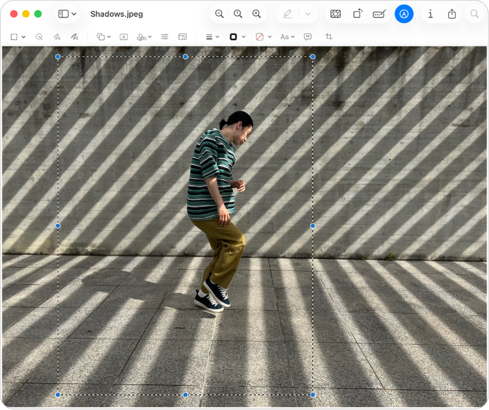
Task: Open the Fill Color swatch
Action: pyautogui.click(x=261, y=37)
